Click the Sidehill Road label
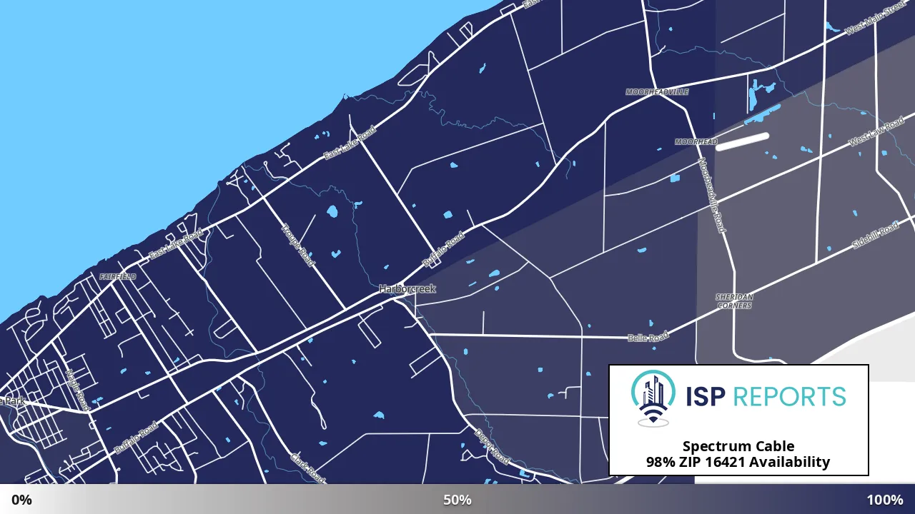 875,236
